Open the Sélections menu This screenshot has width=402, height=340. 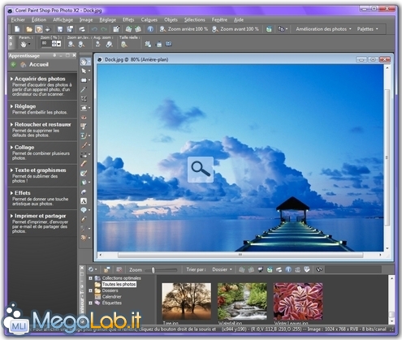pyautogui.click(x=195, y=19)
